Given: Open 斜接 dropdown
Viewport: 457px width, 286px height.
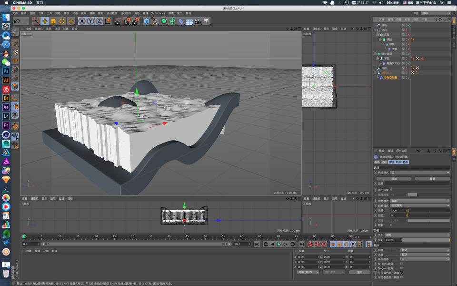Looking at the screenshot, I should coord(425,250).
